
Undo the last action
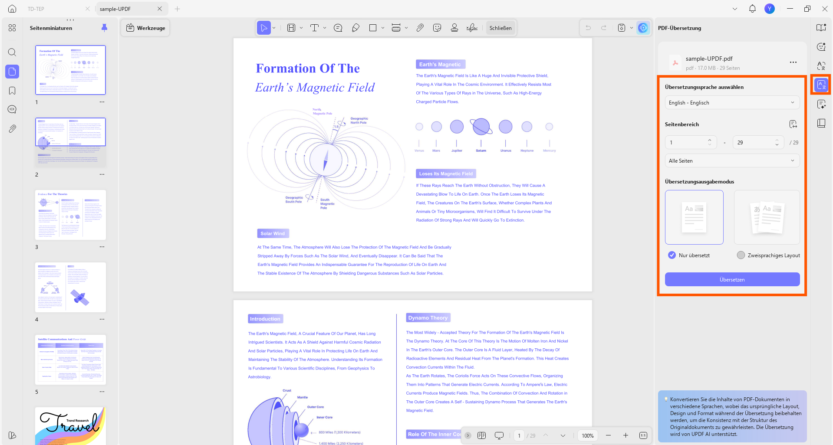[x=588, y=28]
